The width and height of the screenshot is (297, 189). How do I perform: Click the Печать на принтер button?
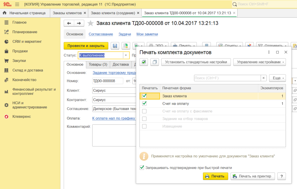point(253,176)
